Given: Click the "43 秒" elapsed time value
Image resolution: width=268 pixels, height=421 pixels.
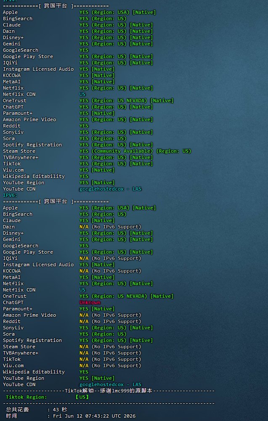Looking at the screenshot, I should point(60,410).
